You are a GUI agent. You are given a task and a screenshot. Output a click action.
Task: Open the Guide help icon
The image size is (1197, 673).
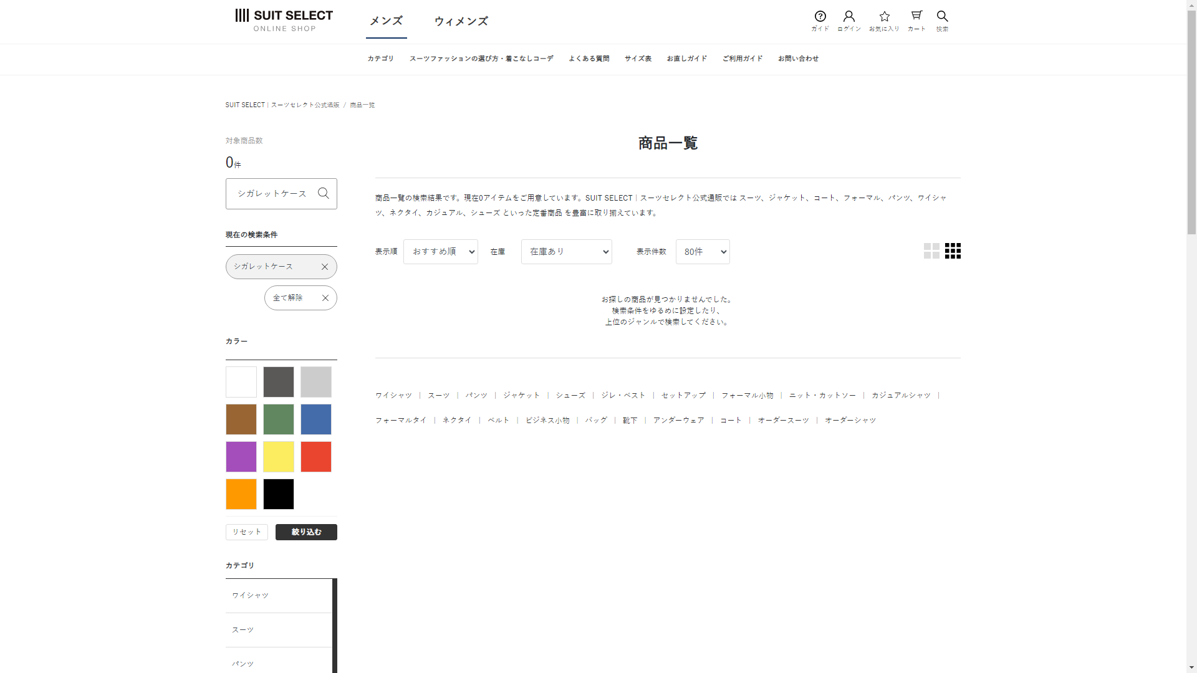(820, 17)
